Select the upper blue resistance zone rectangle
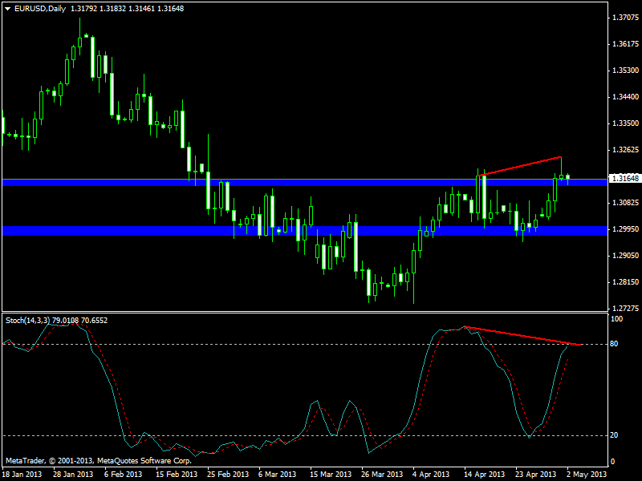This screenshot has width=642, height=481. (305, 183)
